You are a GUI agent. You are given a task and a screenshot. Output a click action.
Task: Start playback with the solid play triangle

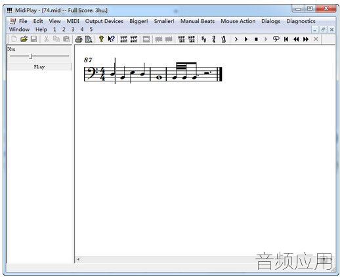(246, 39)
